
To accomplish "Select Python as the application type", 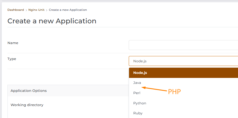I will [x=140, y=103].
